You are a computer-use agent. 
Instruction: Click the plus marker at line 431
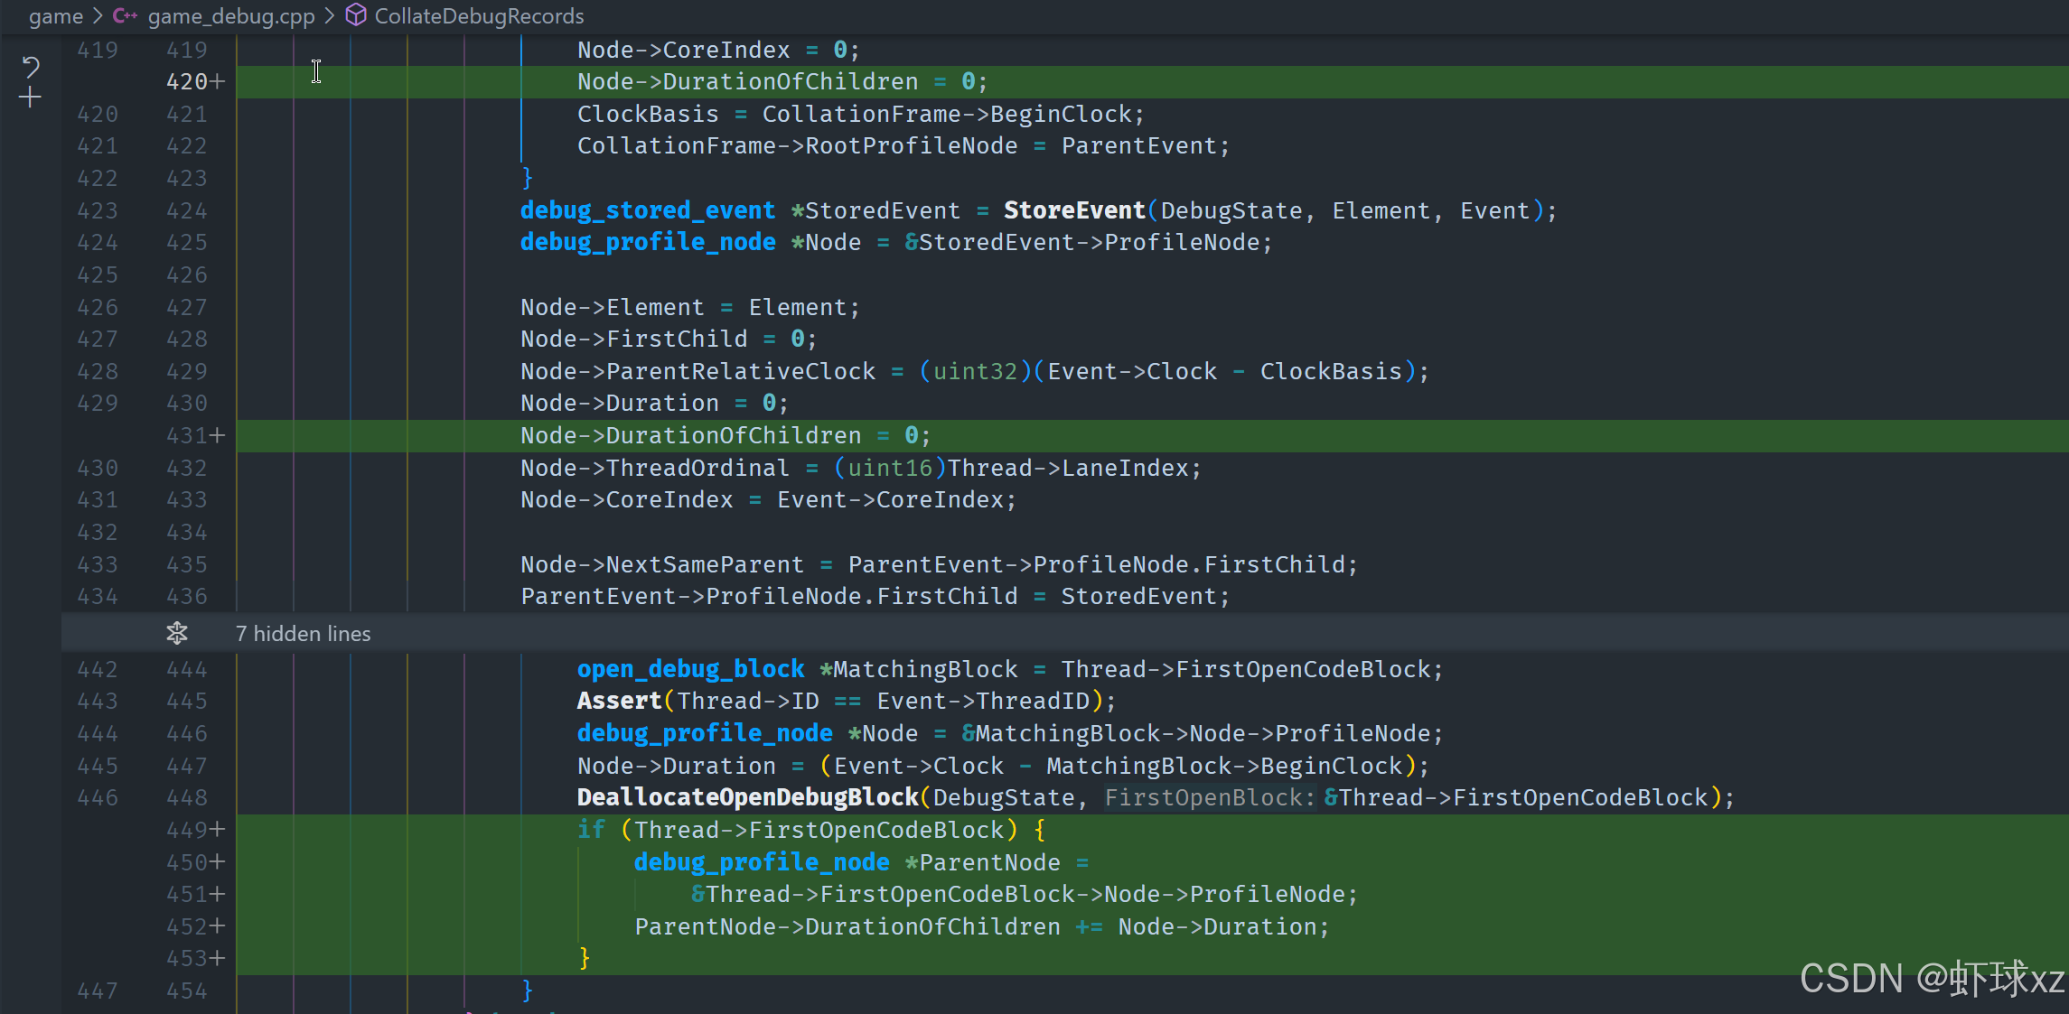[218, 435]
